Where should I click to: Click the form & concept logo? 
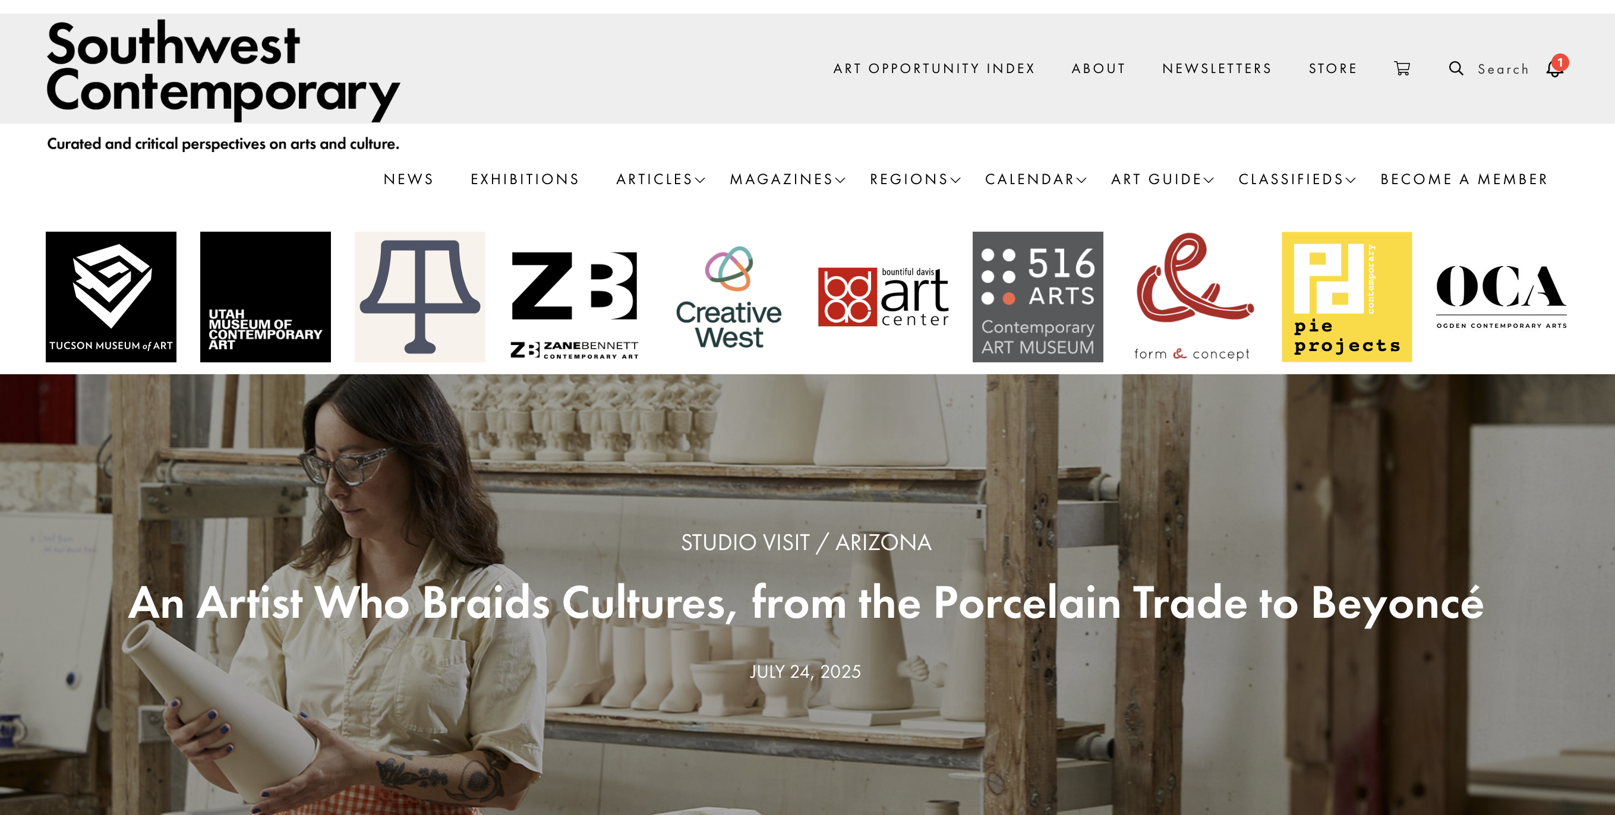click(x=1193, y=296)
